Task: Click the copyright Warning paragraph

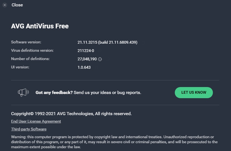Action: click(114, 142)
